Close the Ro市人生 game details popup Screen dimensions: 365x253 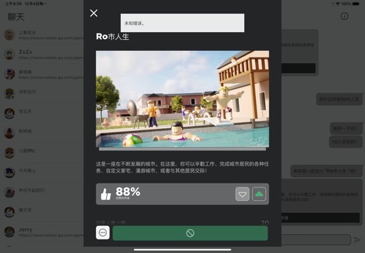point(94,13)
